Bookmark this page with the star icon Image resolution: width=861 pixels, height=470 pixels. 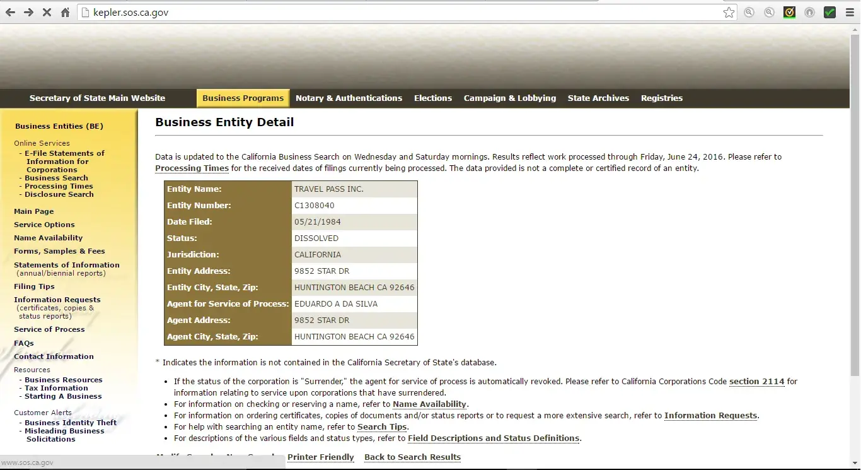(729, 13)
